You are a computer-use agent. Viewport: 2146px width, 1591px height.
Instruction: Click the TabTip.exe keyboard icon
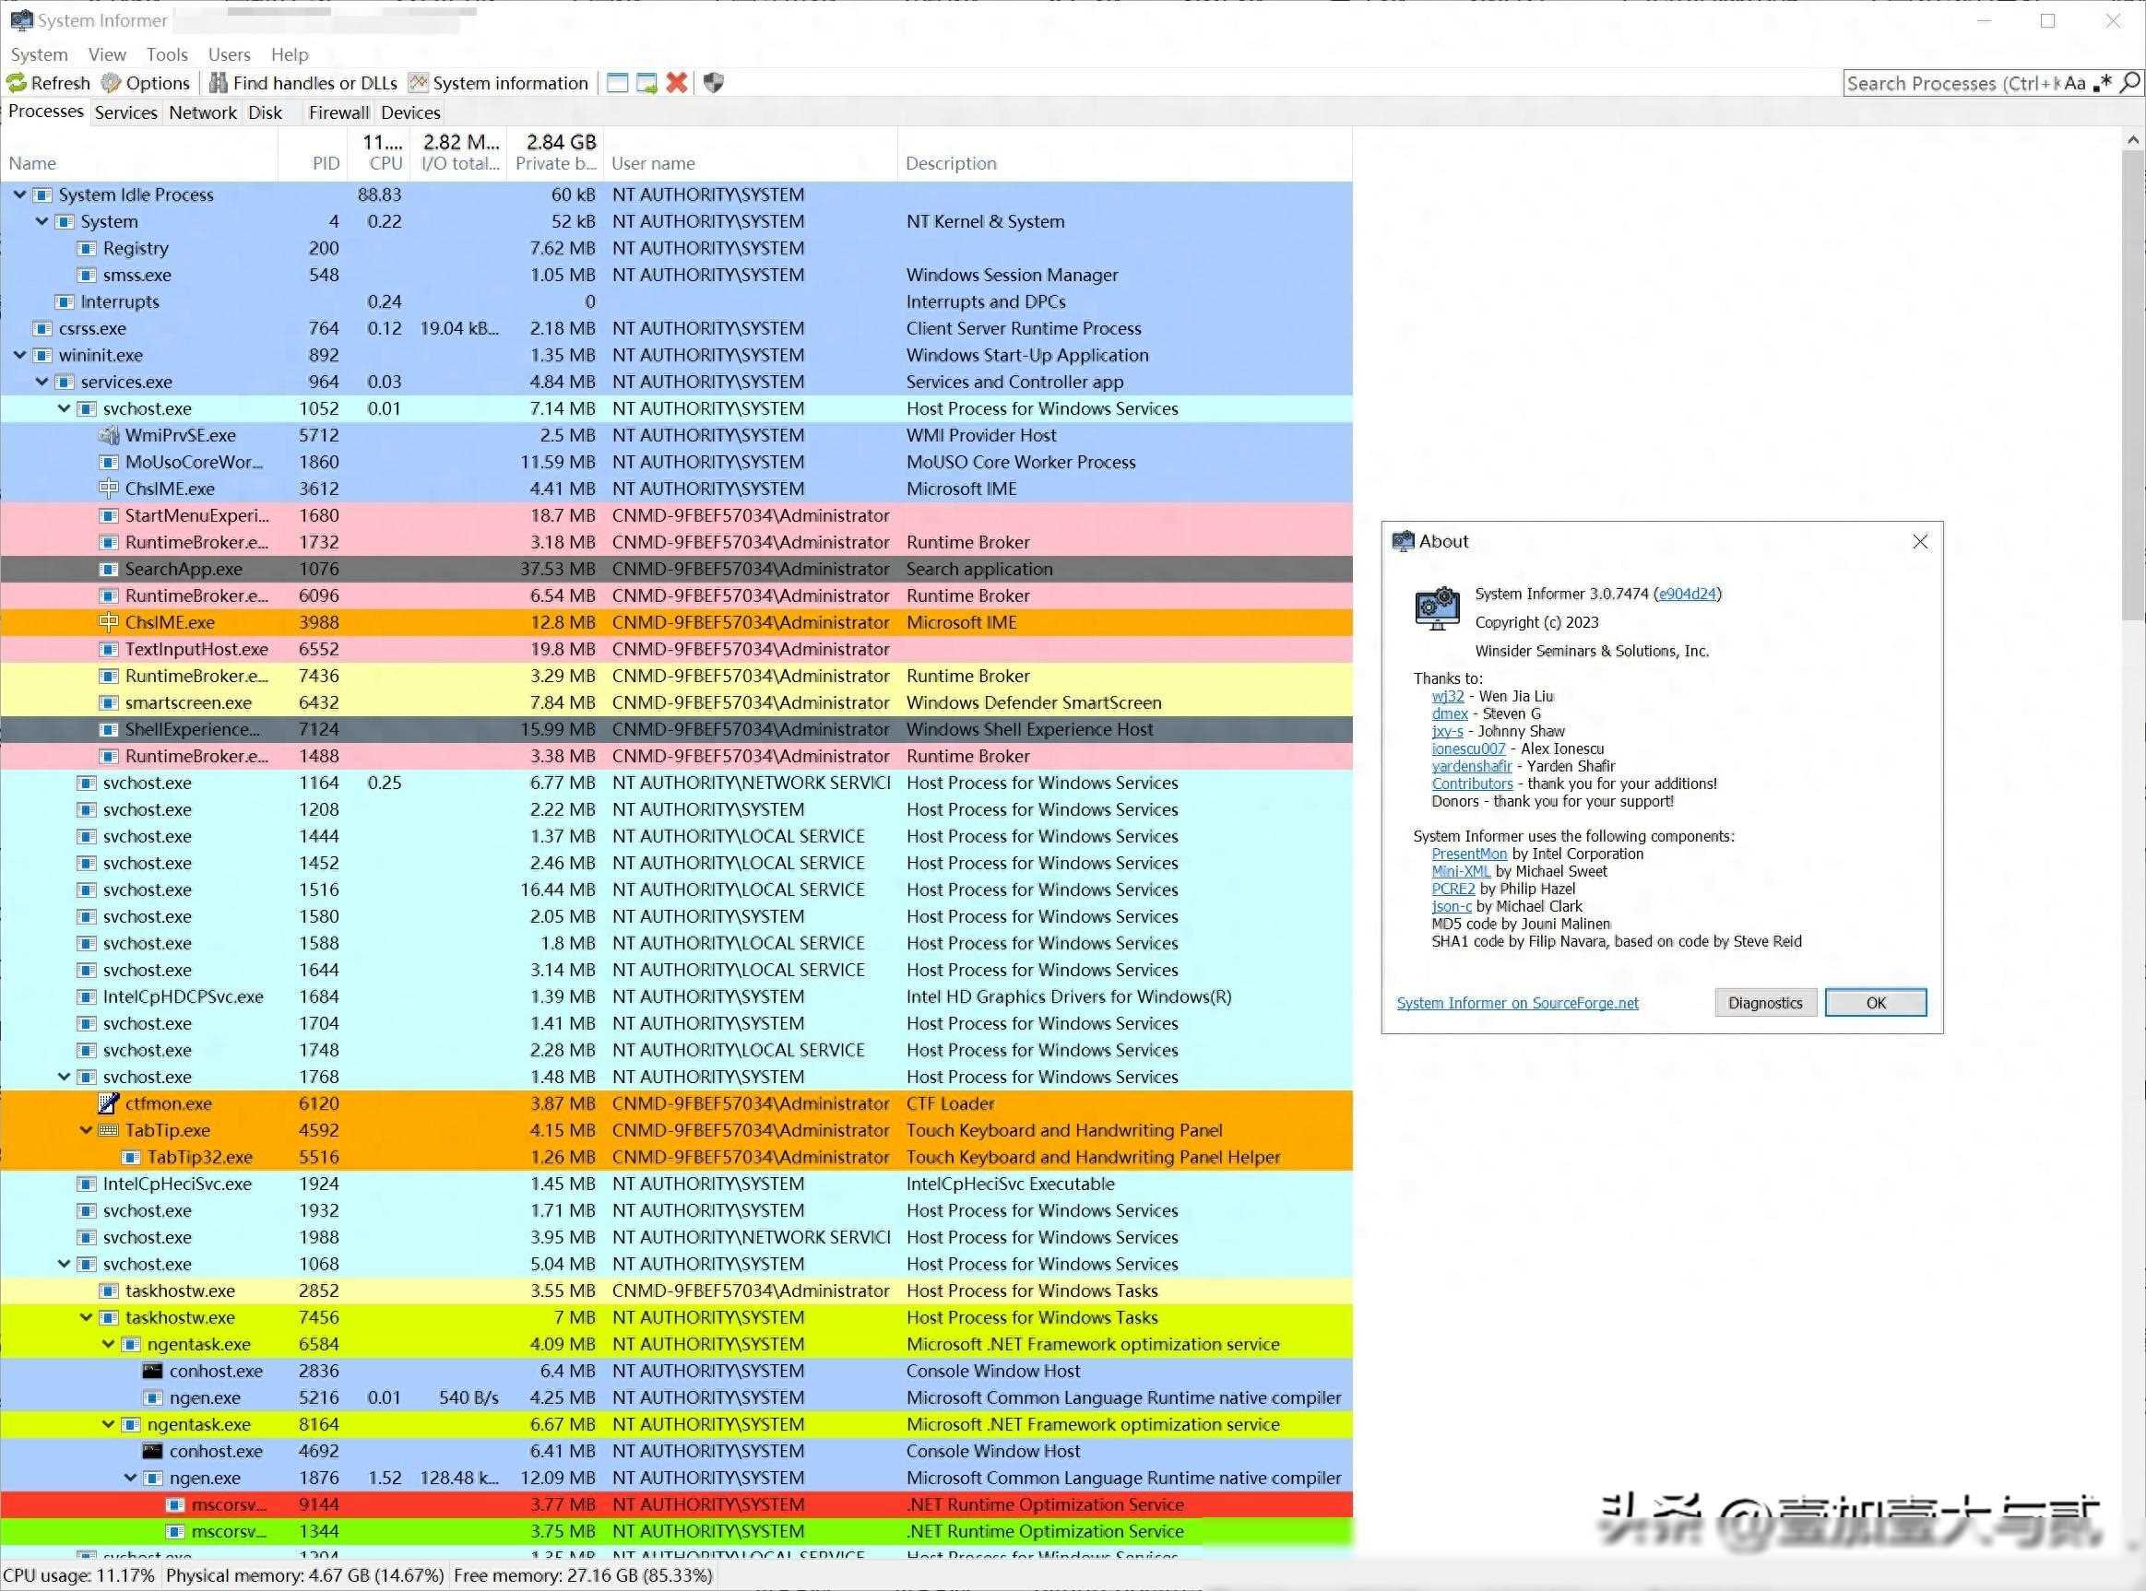pyautogui.click(x=109, y=1130)
